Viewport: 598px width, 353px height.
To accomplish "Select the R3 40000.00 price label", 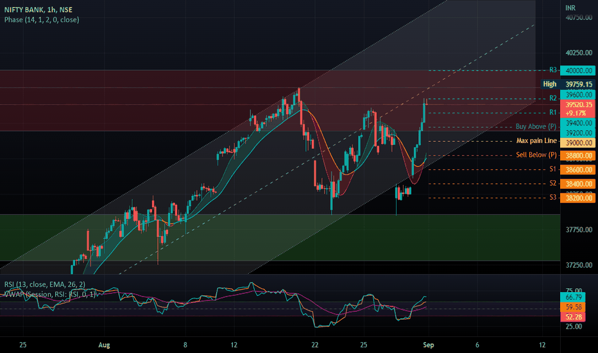I will pyautogui.click(x=579, y=71).
